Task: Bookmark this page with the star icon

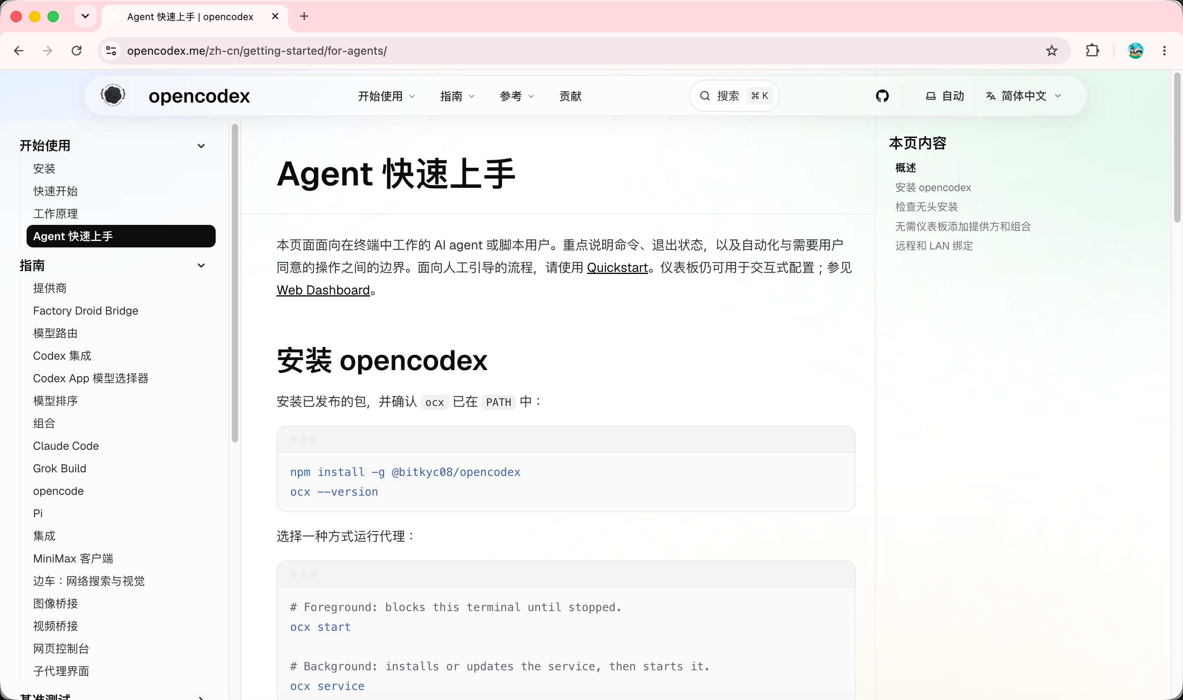Action: [x=1051, y=50]
